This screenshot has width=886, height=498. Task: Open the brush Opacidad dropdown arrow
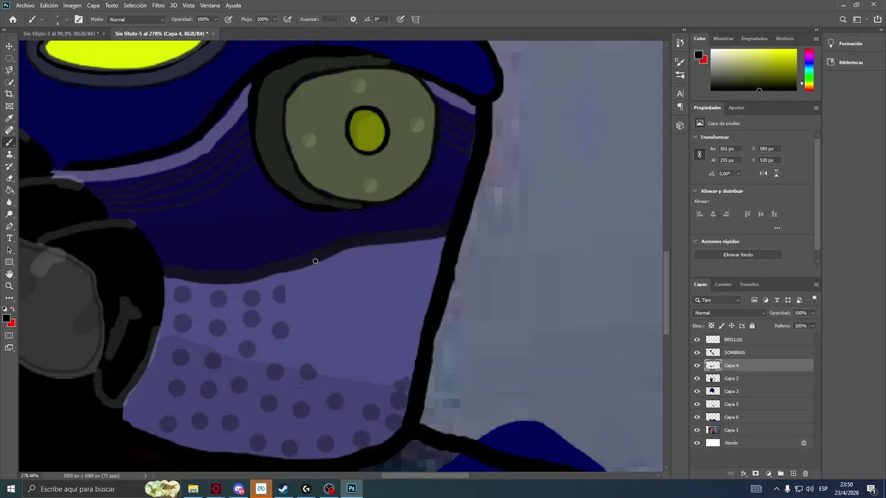click(x=215, y=19)
